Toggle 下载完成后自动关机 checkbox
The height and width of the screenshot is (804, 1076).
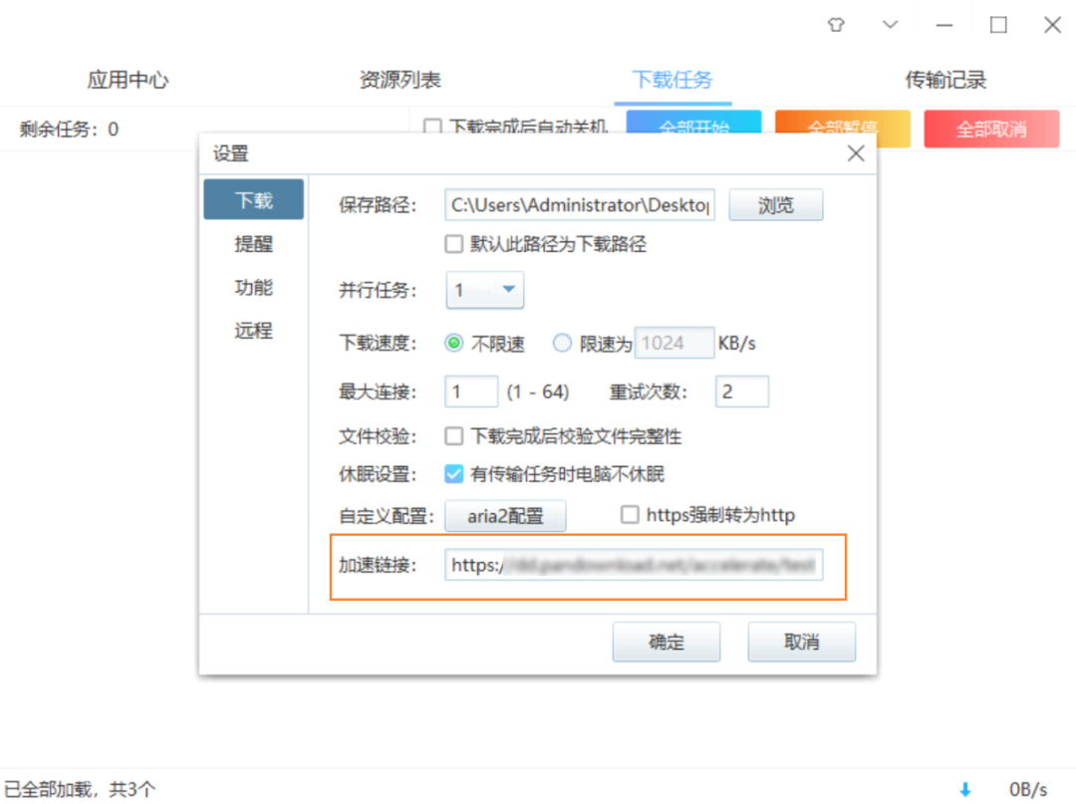[432, 127]
